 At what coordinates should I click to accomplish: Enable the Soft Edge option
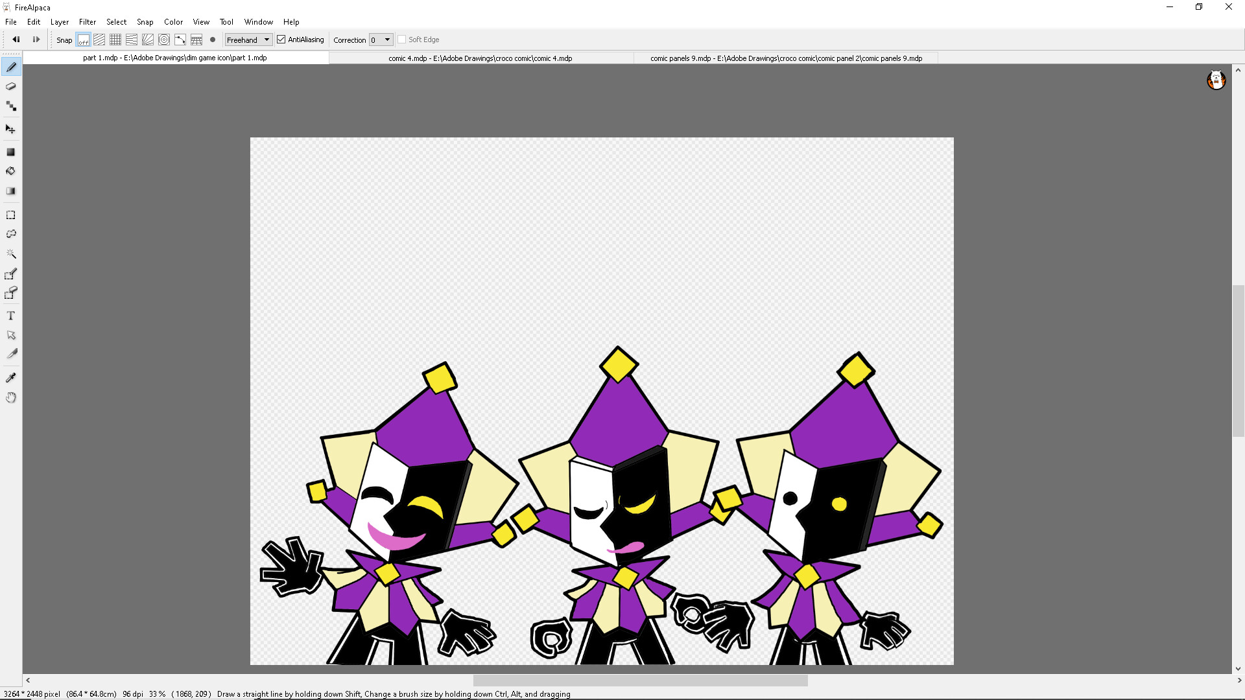click(402, 40)
